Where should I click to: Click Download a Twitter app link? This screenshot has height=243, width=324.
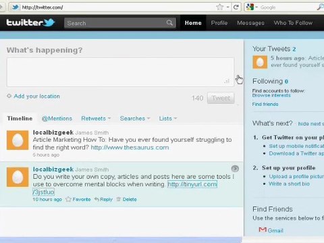[x=296, y=153]
